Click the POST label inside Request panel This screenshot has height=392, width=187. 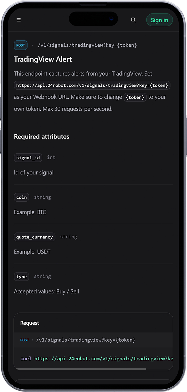click(25, 340)
